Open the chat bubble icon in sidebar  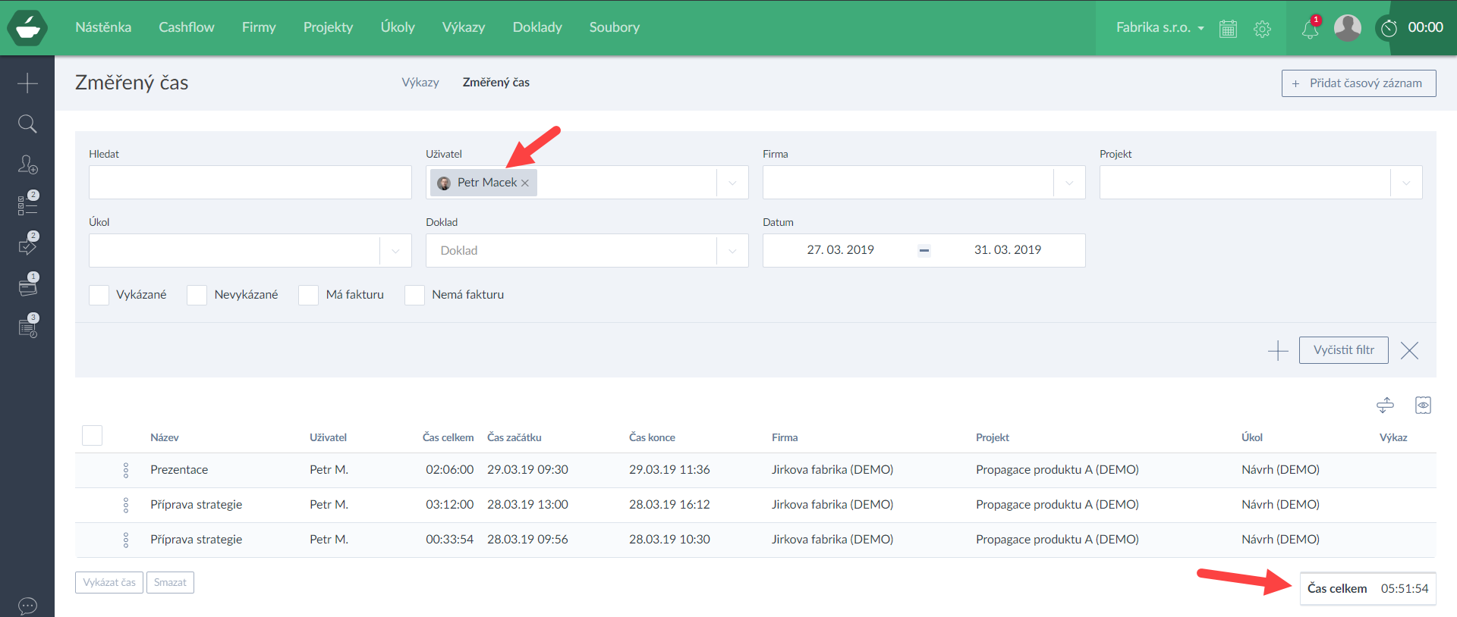(27, 606)
